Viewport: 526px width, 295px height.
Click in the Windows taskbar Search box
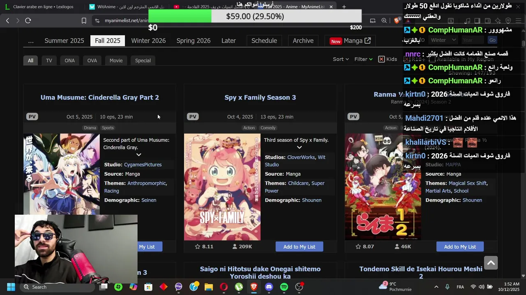tap(58, 287)
